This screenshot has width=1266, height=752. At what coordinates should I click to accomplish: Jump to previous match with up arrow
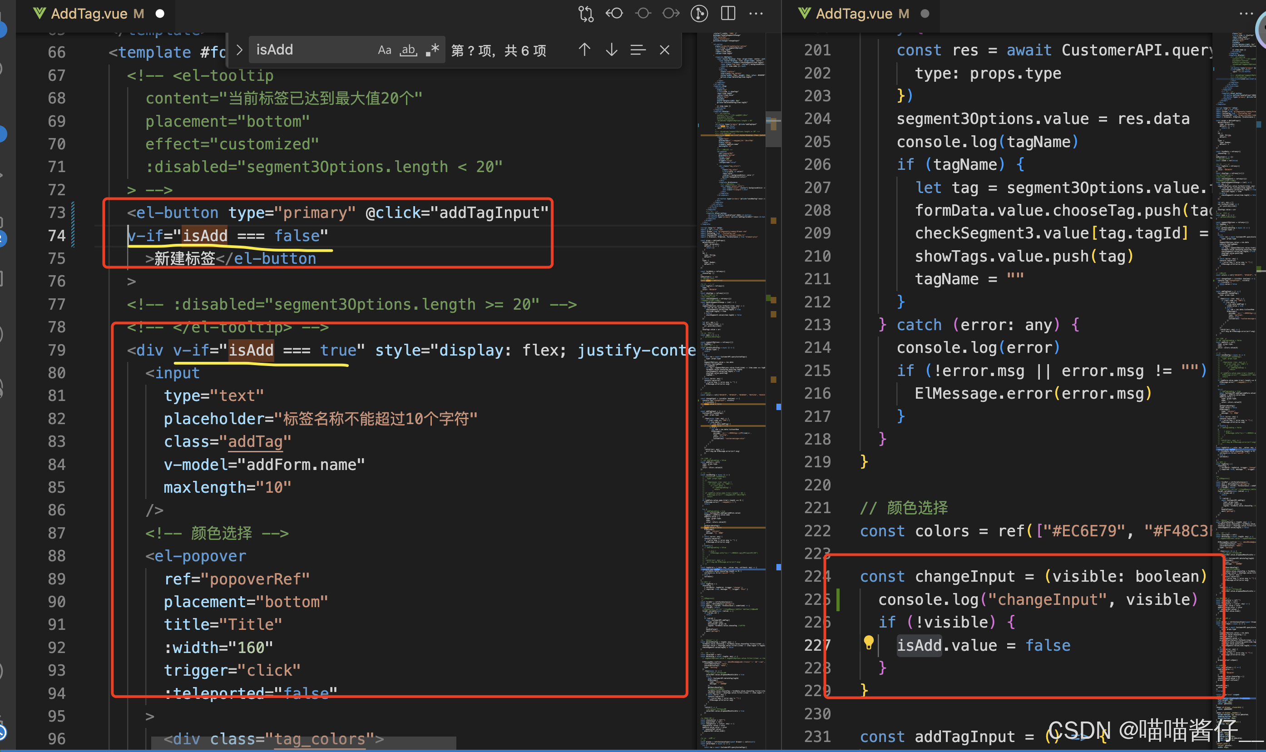pyautogui.click(x=584, y=49)
